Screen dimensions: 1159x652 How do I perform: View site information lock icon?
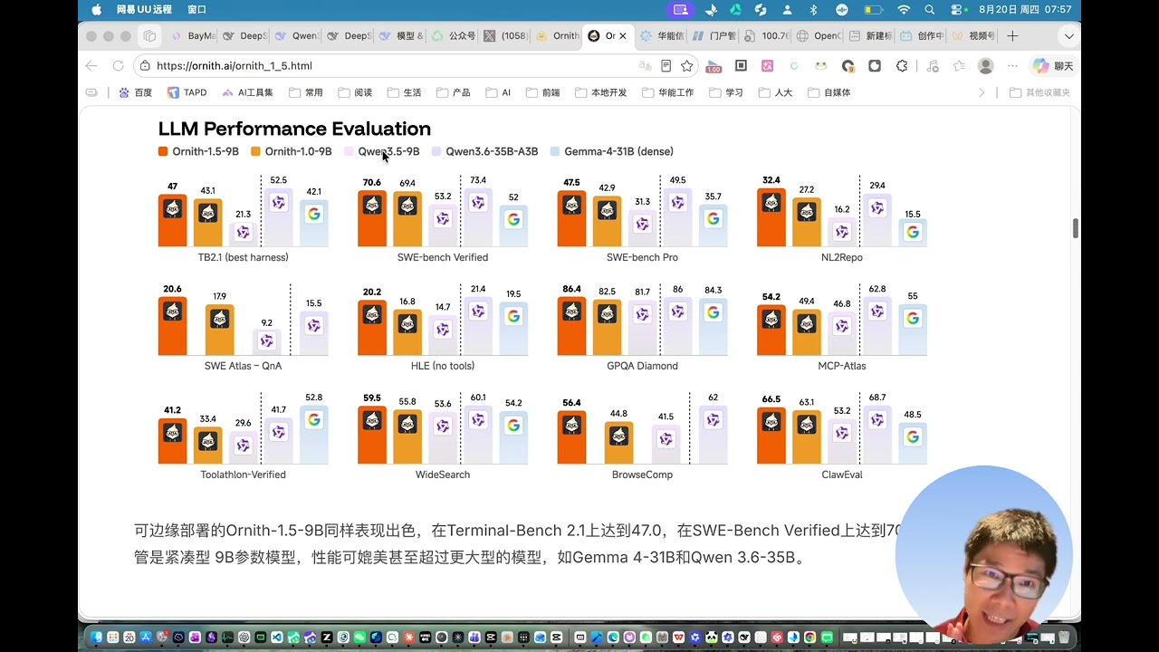(x=145, y=66)
